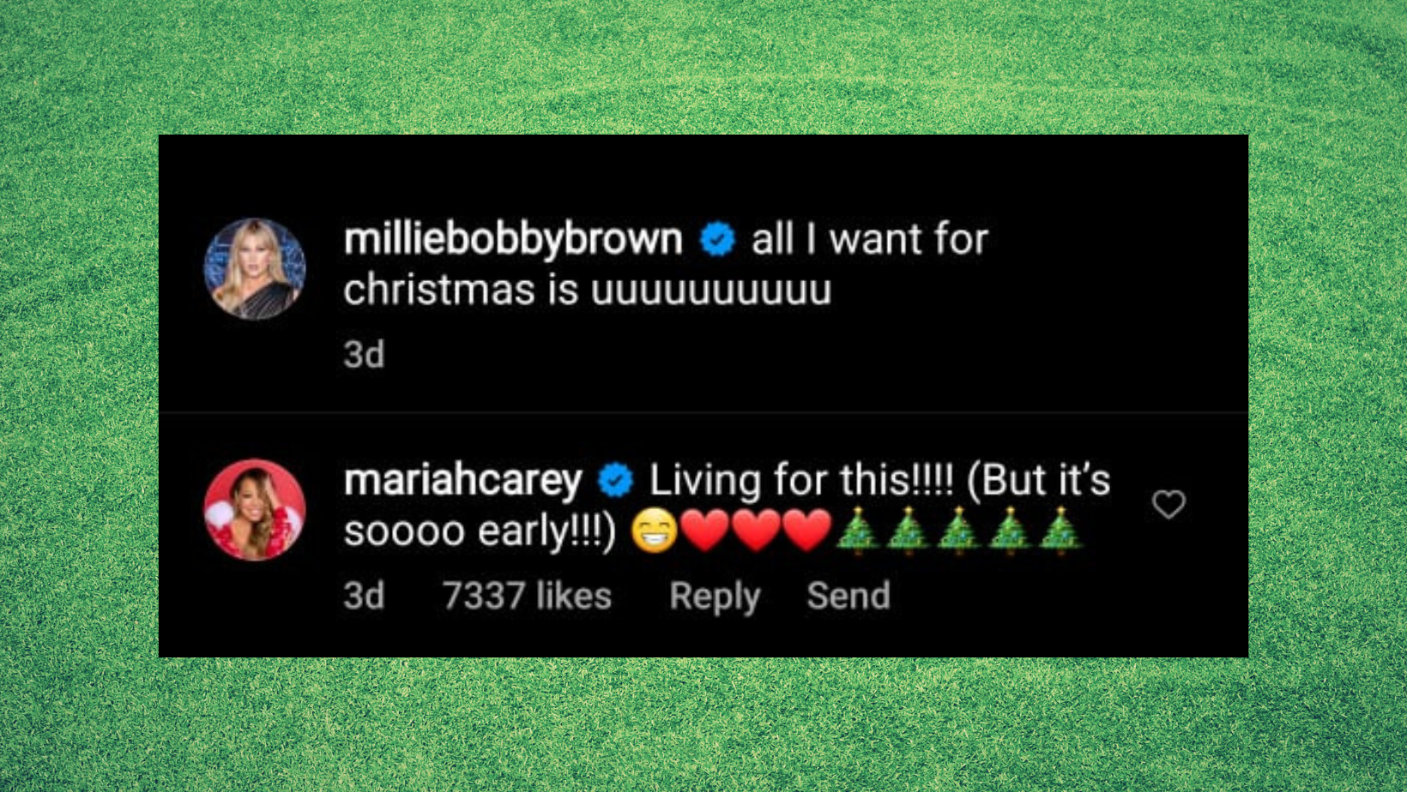View the 7337 likes list

527,596
